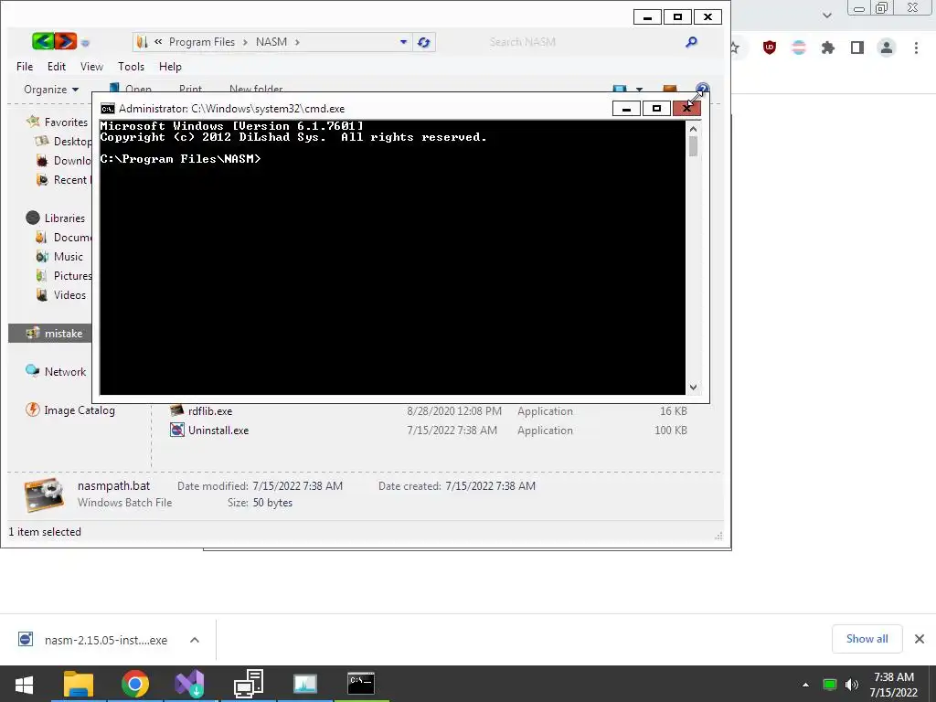Expand the breadcrumb overflow double chevron
Screen dimensions: 936x702
pyautogui.click(x=158, y=42)
